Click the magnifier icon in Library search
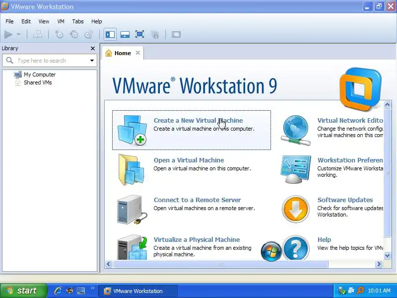Image resolution: width=397 pixels, height=298 pixels. tap(9, 60)
